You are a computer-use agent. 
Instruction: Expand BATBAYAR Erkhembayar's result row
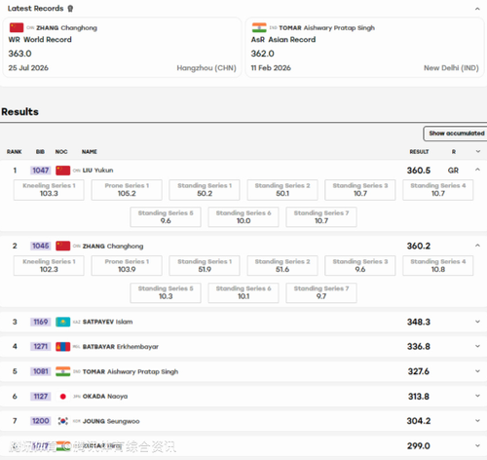coord(477,346)
